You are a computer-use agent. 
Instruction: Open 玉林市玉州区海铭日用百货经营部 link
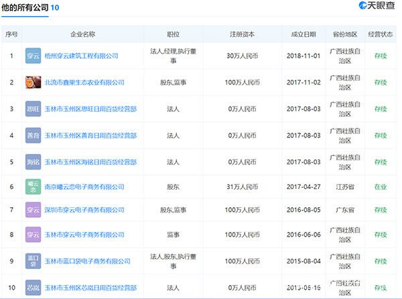tap(90, 162)
